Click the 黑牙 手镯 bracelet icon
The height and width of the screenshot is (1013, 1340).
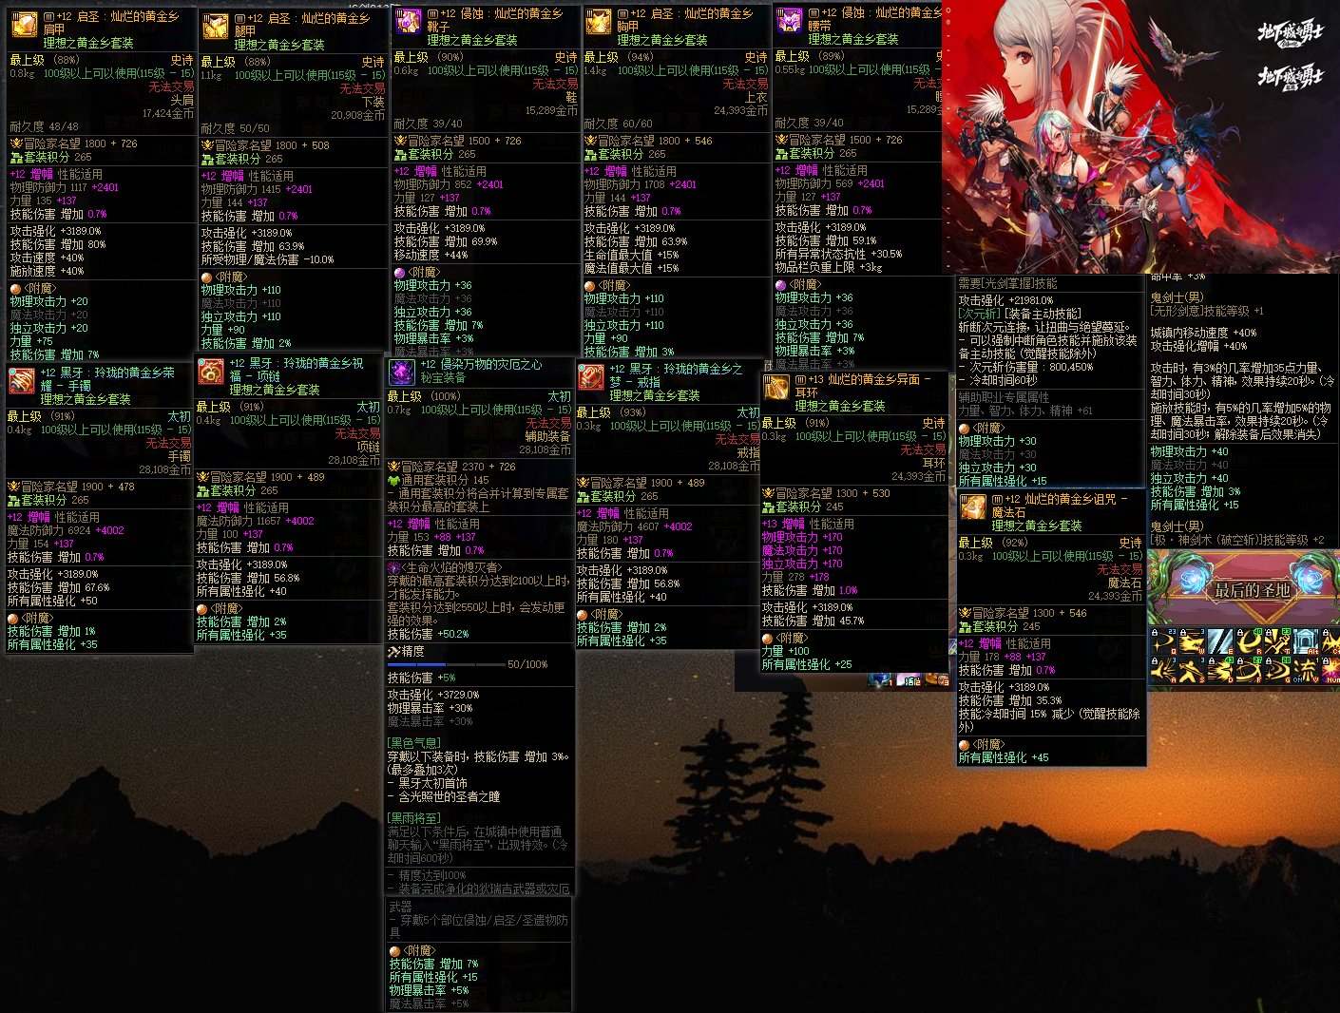coord(22,380)
